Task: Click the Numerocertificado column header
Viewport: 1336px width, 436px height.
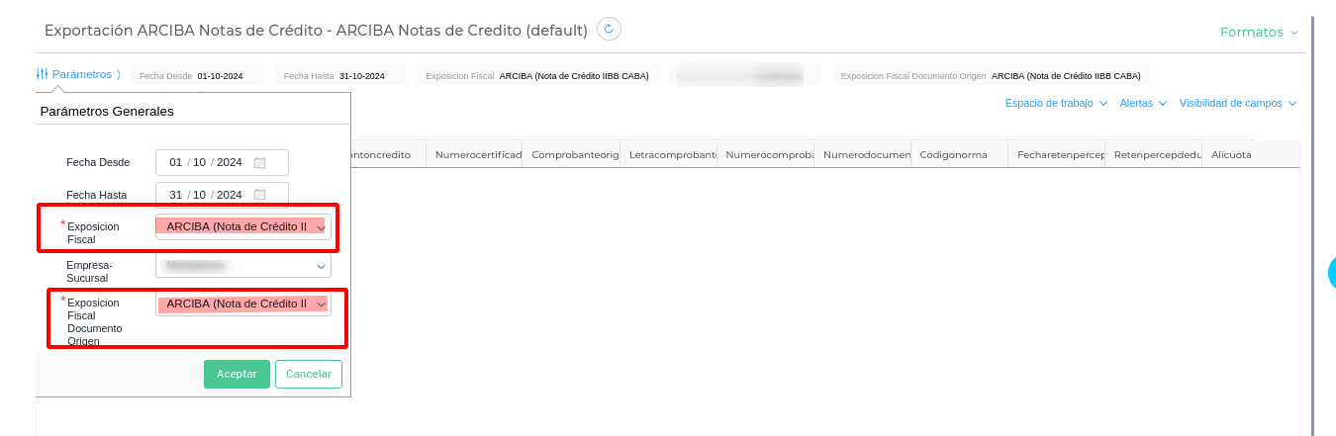Action: 474,154
